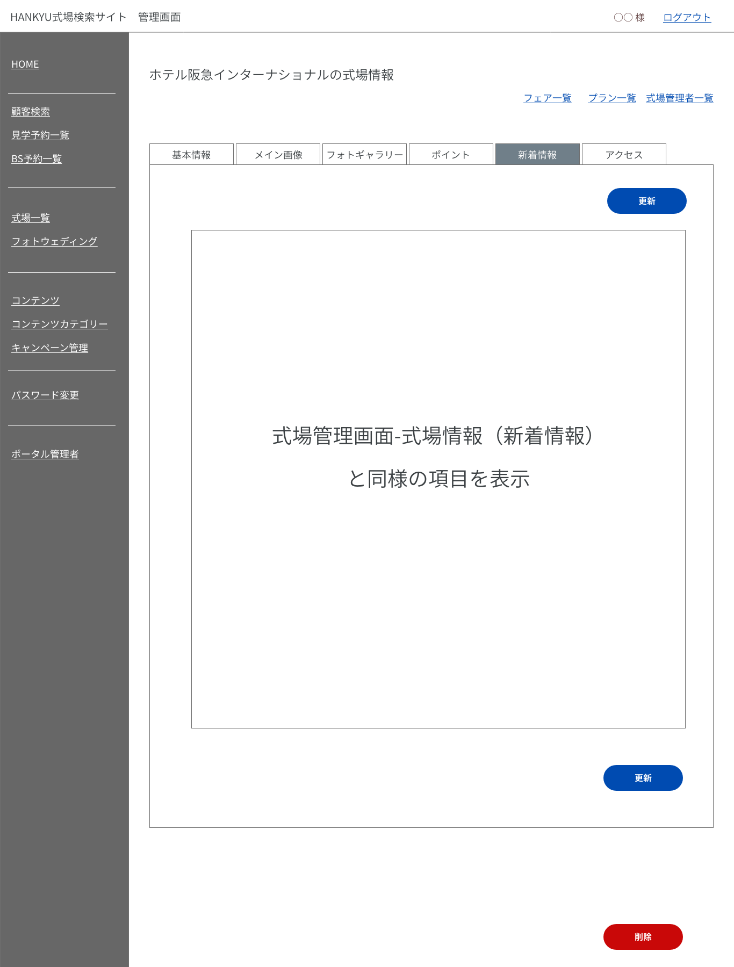View the フェア一覧 link

[x=548, y=98]
